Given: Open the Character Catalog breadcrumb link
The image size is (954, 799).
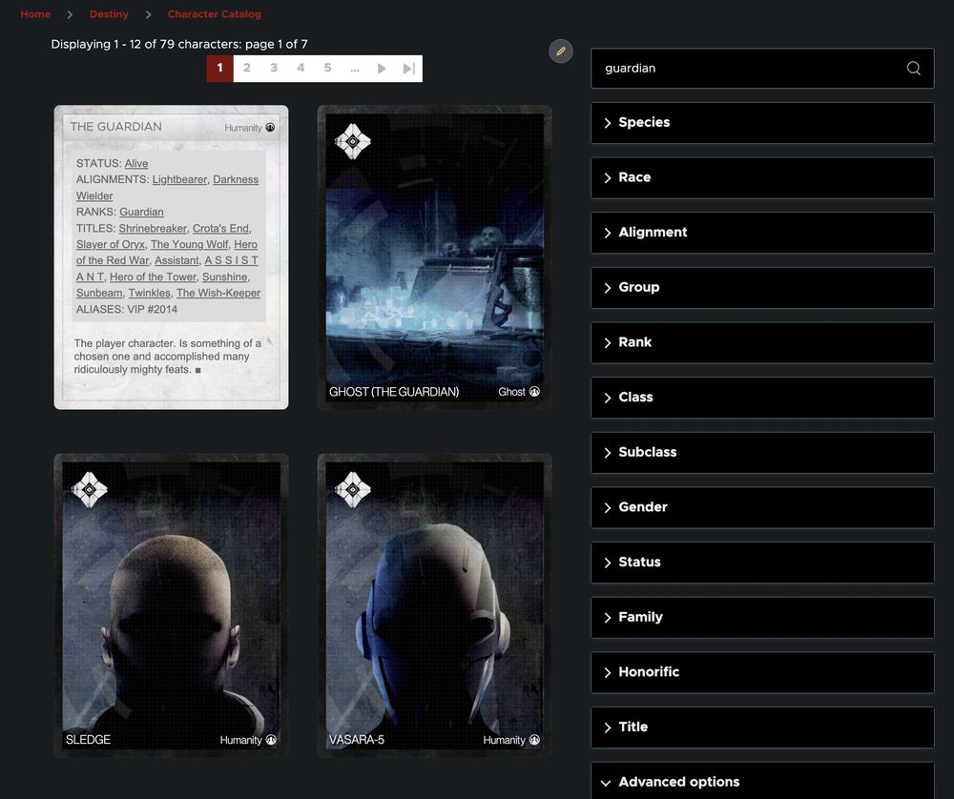Looking at the screenshot, I should tap(214, 14).
